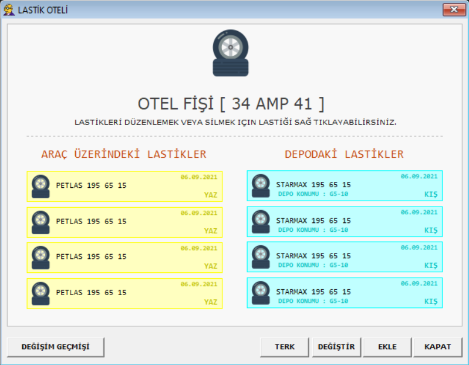Add a tire with EKLE button

coord(387,347)
